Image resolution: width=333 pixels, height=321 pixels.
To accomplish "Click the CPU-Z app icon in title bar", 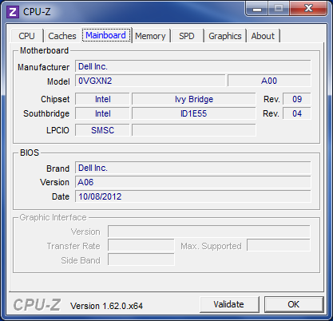I will click(13, 12).
